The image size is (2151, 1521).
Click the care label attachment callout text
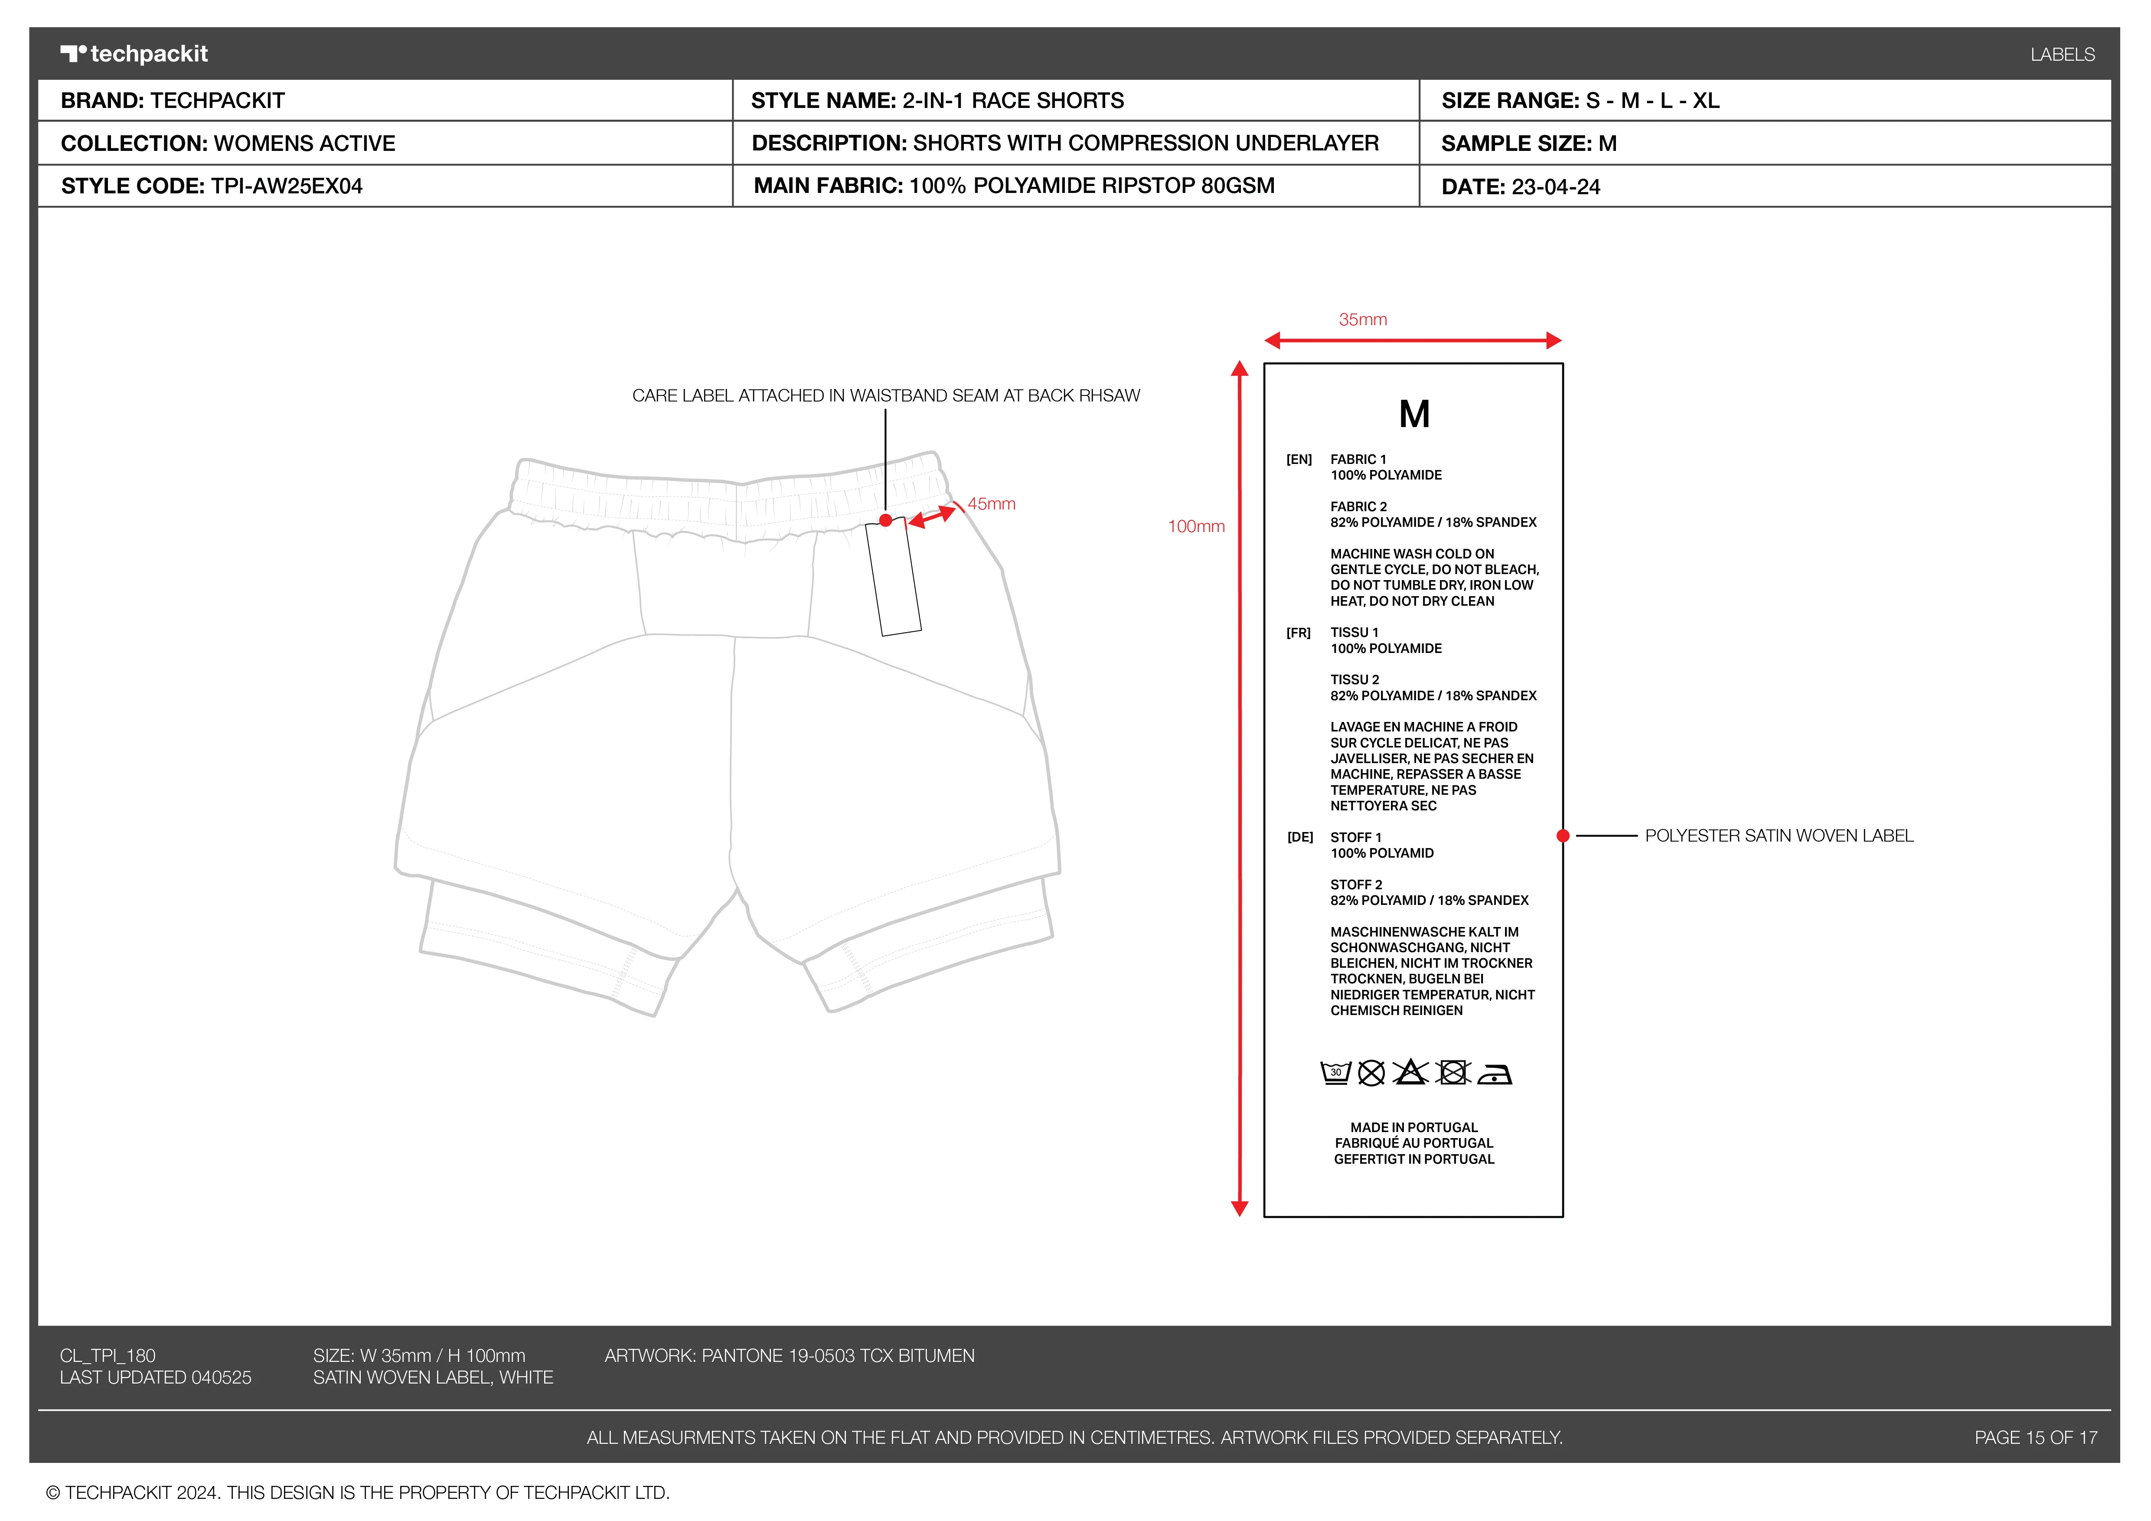point(885,395)
